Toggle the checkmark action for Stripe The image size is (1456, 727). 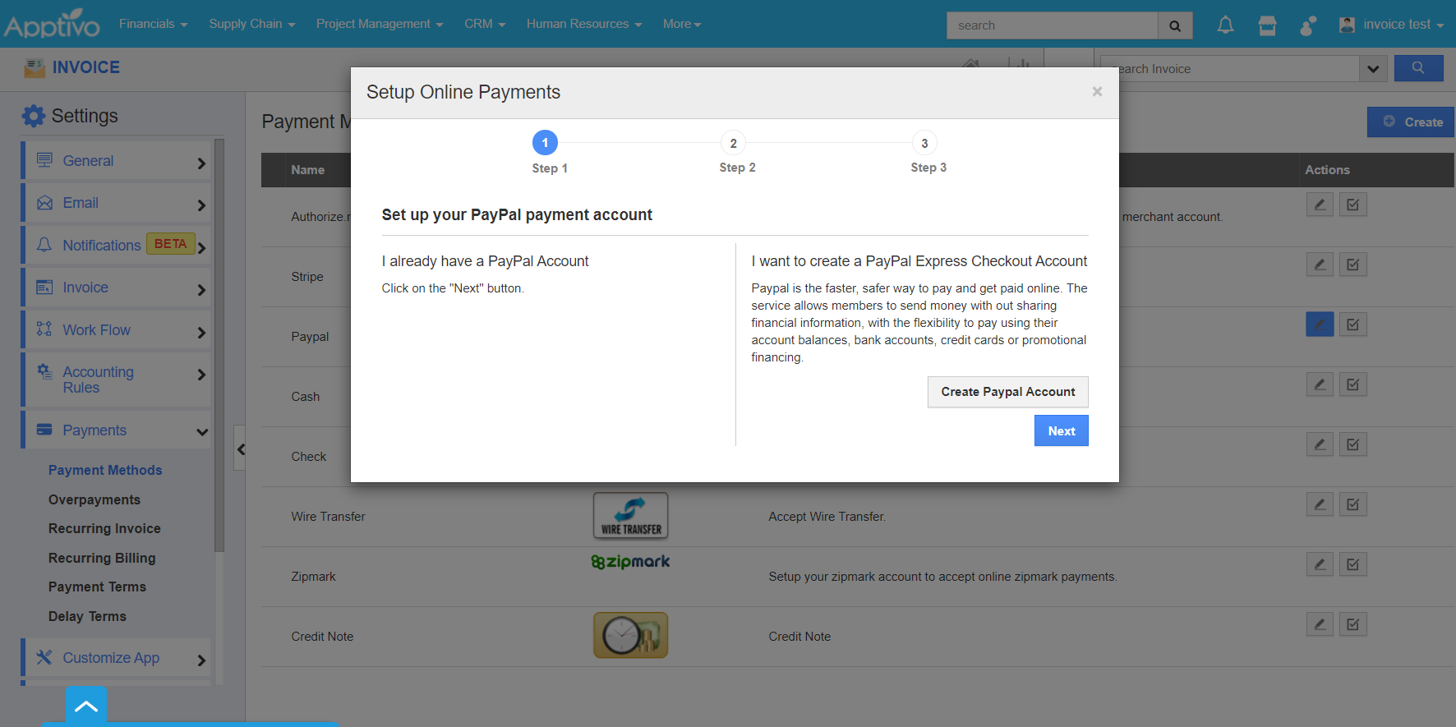[x=1353, y=265]
